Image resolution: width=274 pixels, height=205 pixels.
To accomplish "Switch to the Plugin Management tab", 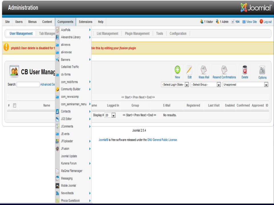I will 137,34.
